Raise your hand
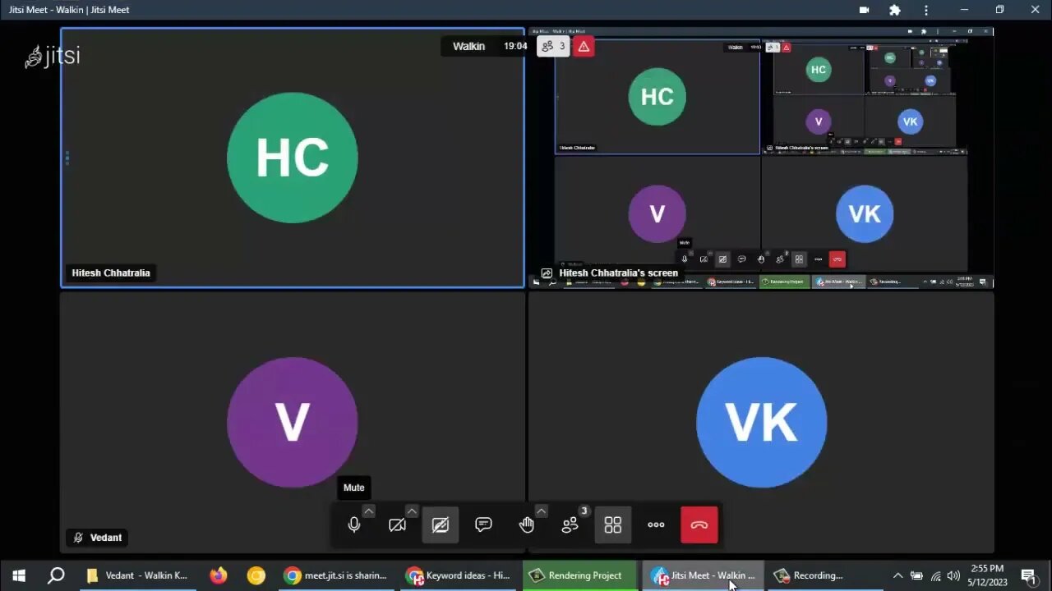 pos(527,525)
